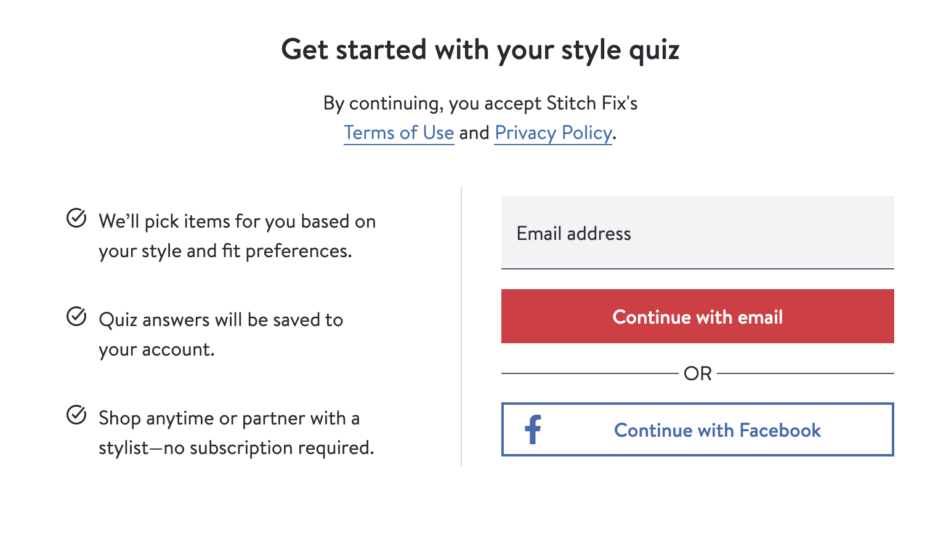Click the red Continue with email button

697,316
